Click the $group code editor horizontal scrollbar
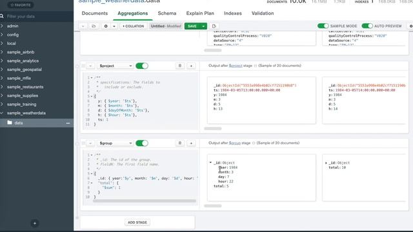 tap(145, 201)
